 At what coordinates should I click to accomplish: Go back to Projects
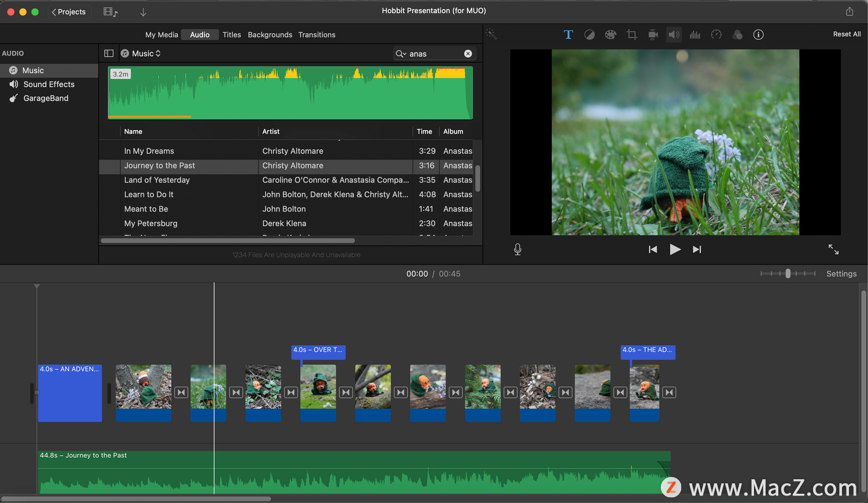click(x=68, y=12)
